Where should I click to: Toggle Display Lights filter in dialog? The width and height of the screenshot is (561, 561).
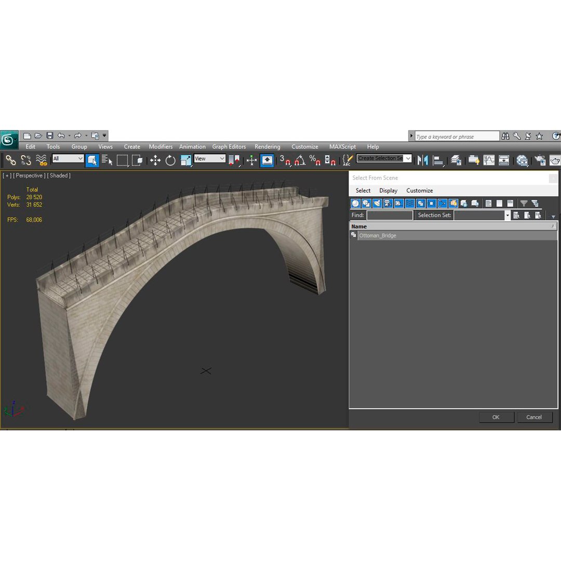tap(377, 204)
